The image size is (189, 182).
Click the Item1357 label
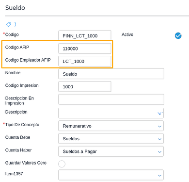coord(14,174)
